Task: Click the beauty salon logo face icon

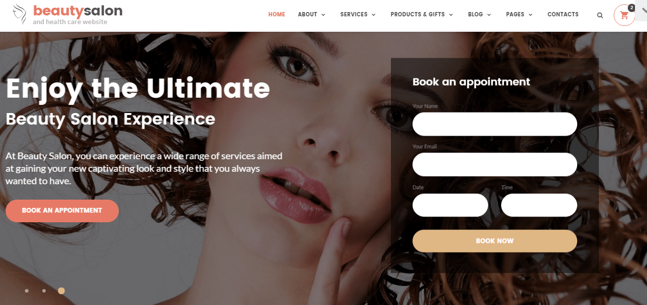Action: 20,14
